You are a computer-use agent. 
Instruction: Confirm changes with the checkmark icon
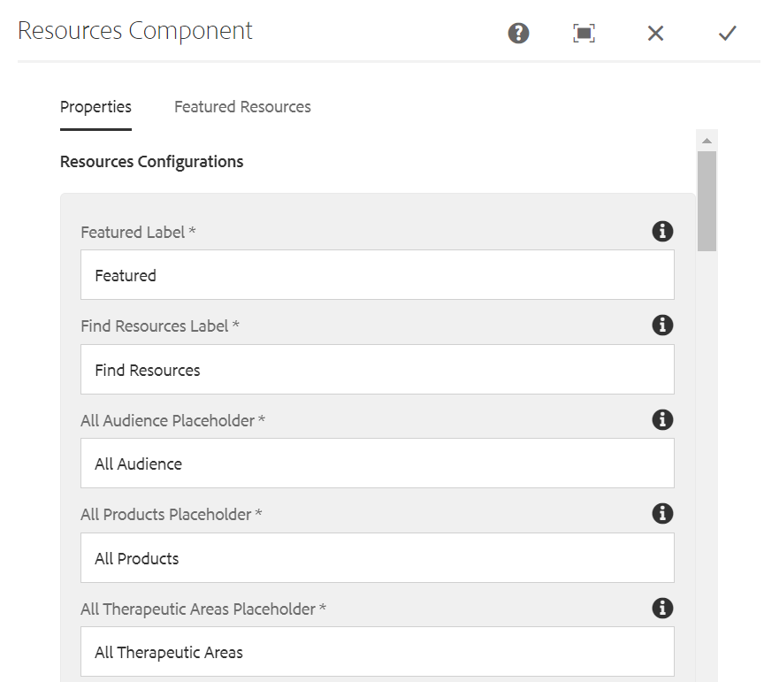[727, 33]
